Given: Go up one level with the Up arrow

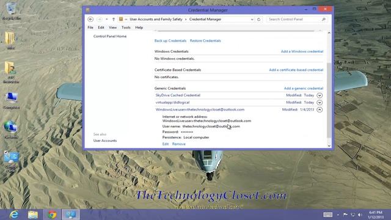Looking at the screenshot, I should click(x=114, y=19).
